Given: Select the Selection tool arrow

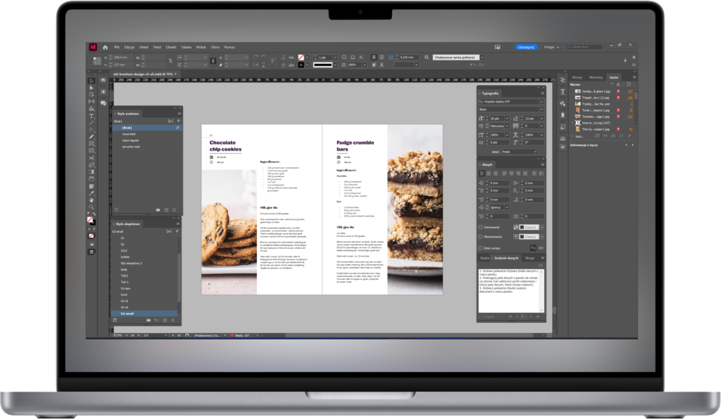Looking at the screenshot, I should pos(91,81).
